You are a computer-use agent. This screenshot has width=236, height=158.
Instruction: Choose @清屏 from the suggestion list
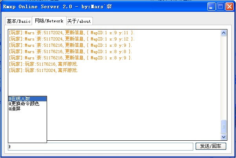pos(27,108)
